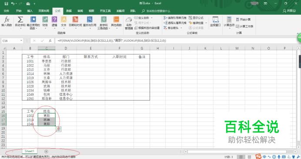Switch to Normal view in status bar
This screenshot has height=159, width=301.
(x=241, y=157)
